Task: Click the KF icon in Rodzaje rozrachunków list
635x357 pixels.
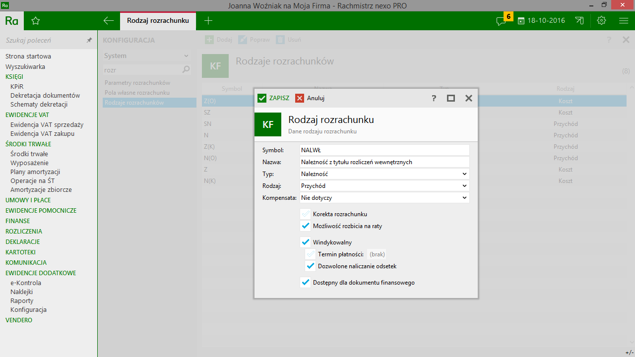Action: [215, 66]
